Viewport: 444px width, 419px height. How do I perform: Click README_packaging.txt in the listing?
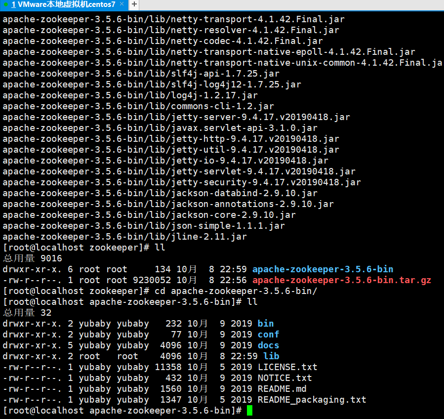pyautogui.click(x=312, y=400)
